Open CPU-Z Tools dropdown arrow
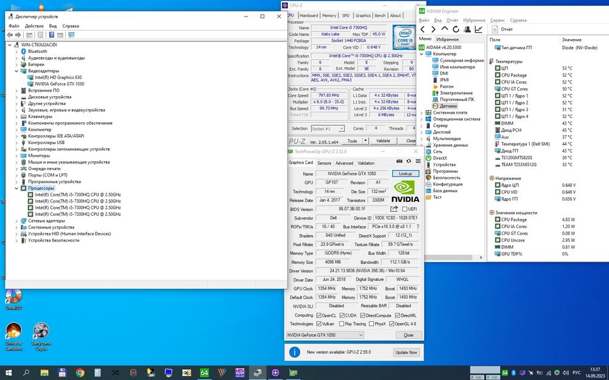Image resolution: width=609 pixels, height=380 pixels. 365,141
